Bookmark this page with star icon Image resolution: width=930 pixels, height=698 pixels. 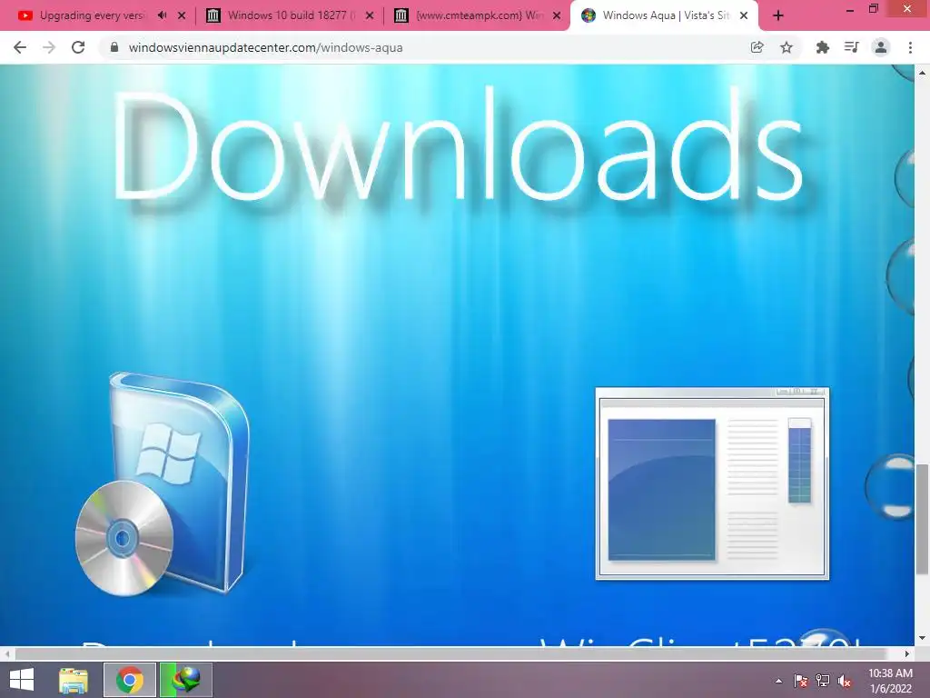787,47
